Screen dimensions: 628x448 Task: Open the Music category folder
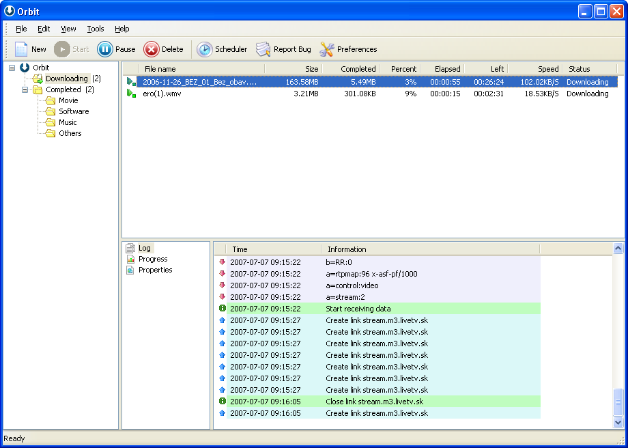pyautogui.click(x=68, y=122)
